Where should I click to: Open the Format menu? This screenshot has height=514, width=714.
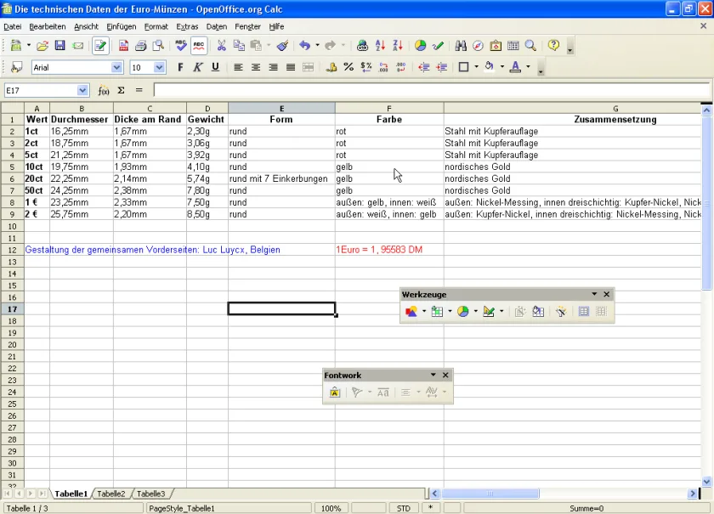(x=156, y=26)
